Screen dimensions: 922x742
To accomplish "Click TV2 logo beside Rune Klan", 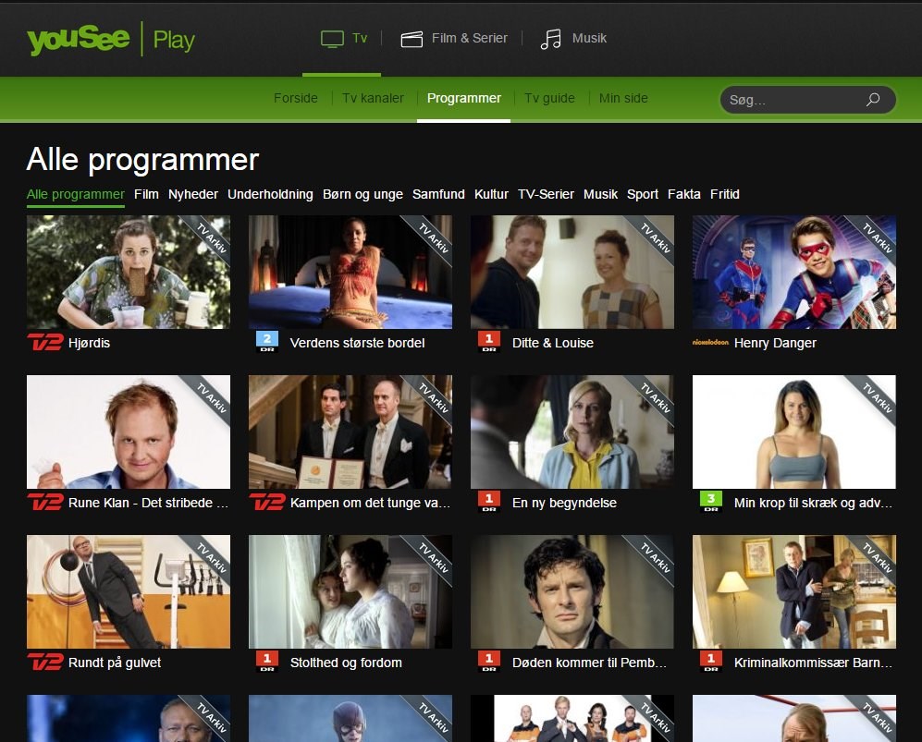I will point(45,502).
